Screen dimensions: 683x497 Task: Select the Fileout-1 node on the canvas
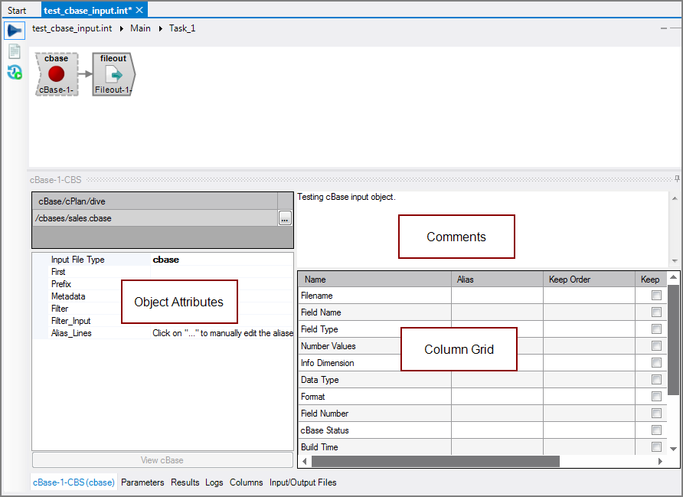coord(113,74)
